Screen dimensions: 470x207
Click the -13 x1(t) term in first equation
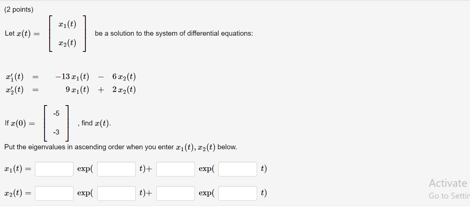click(72, 77)
